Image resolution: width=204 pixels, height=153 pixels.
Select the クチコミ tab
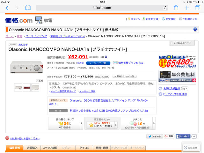click(x=84, y=148)
